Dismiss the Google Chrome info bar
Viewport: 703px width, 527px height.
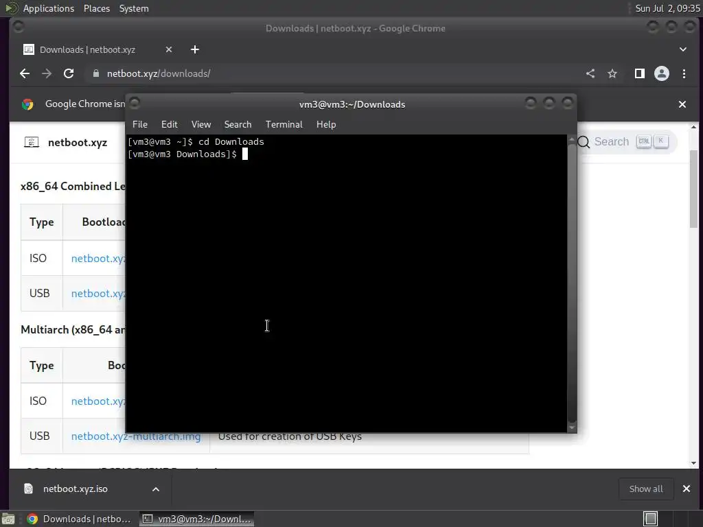pos(682,104)
